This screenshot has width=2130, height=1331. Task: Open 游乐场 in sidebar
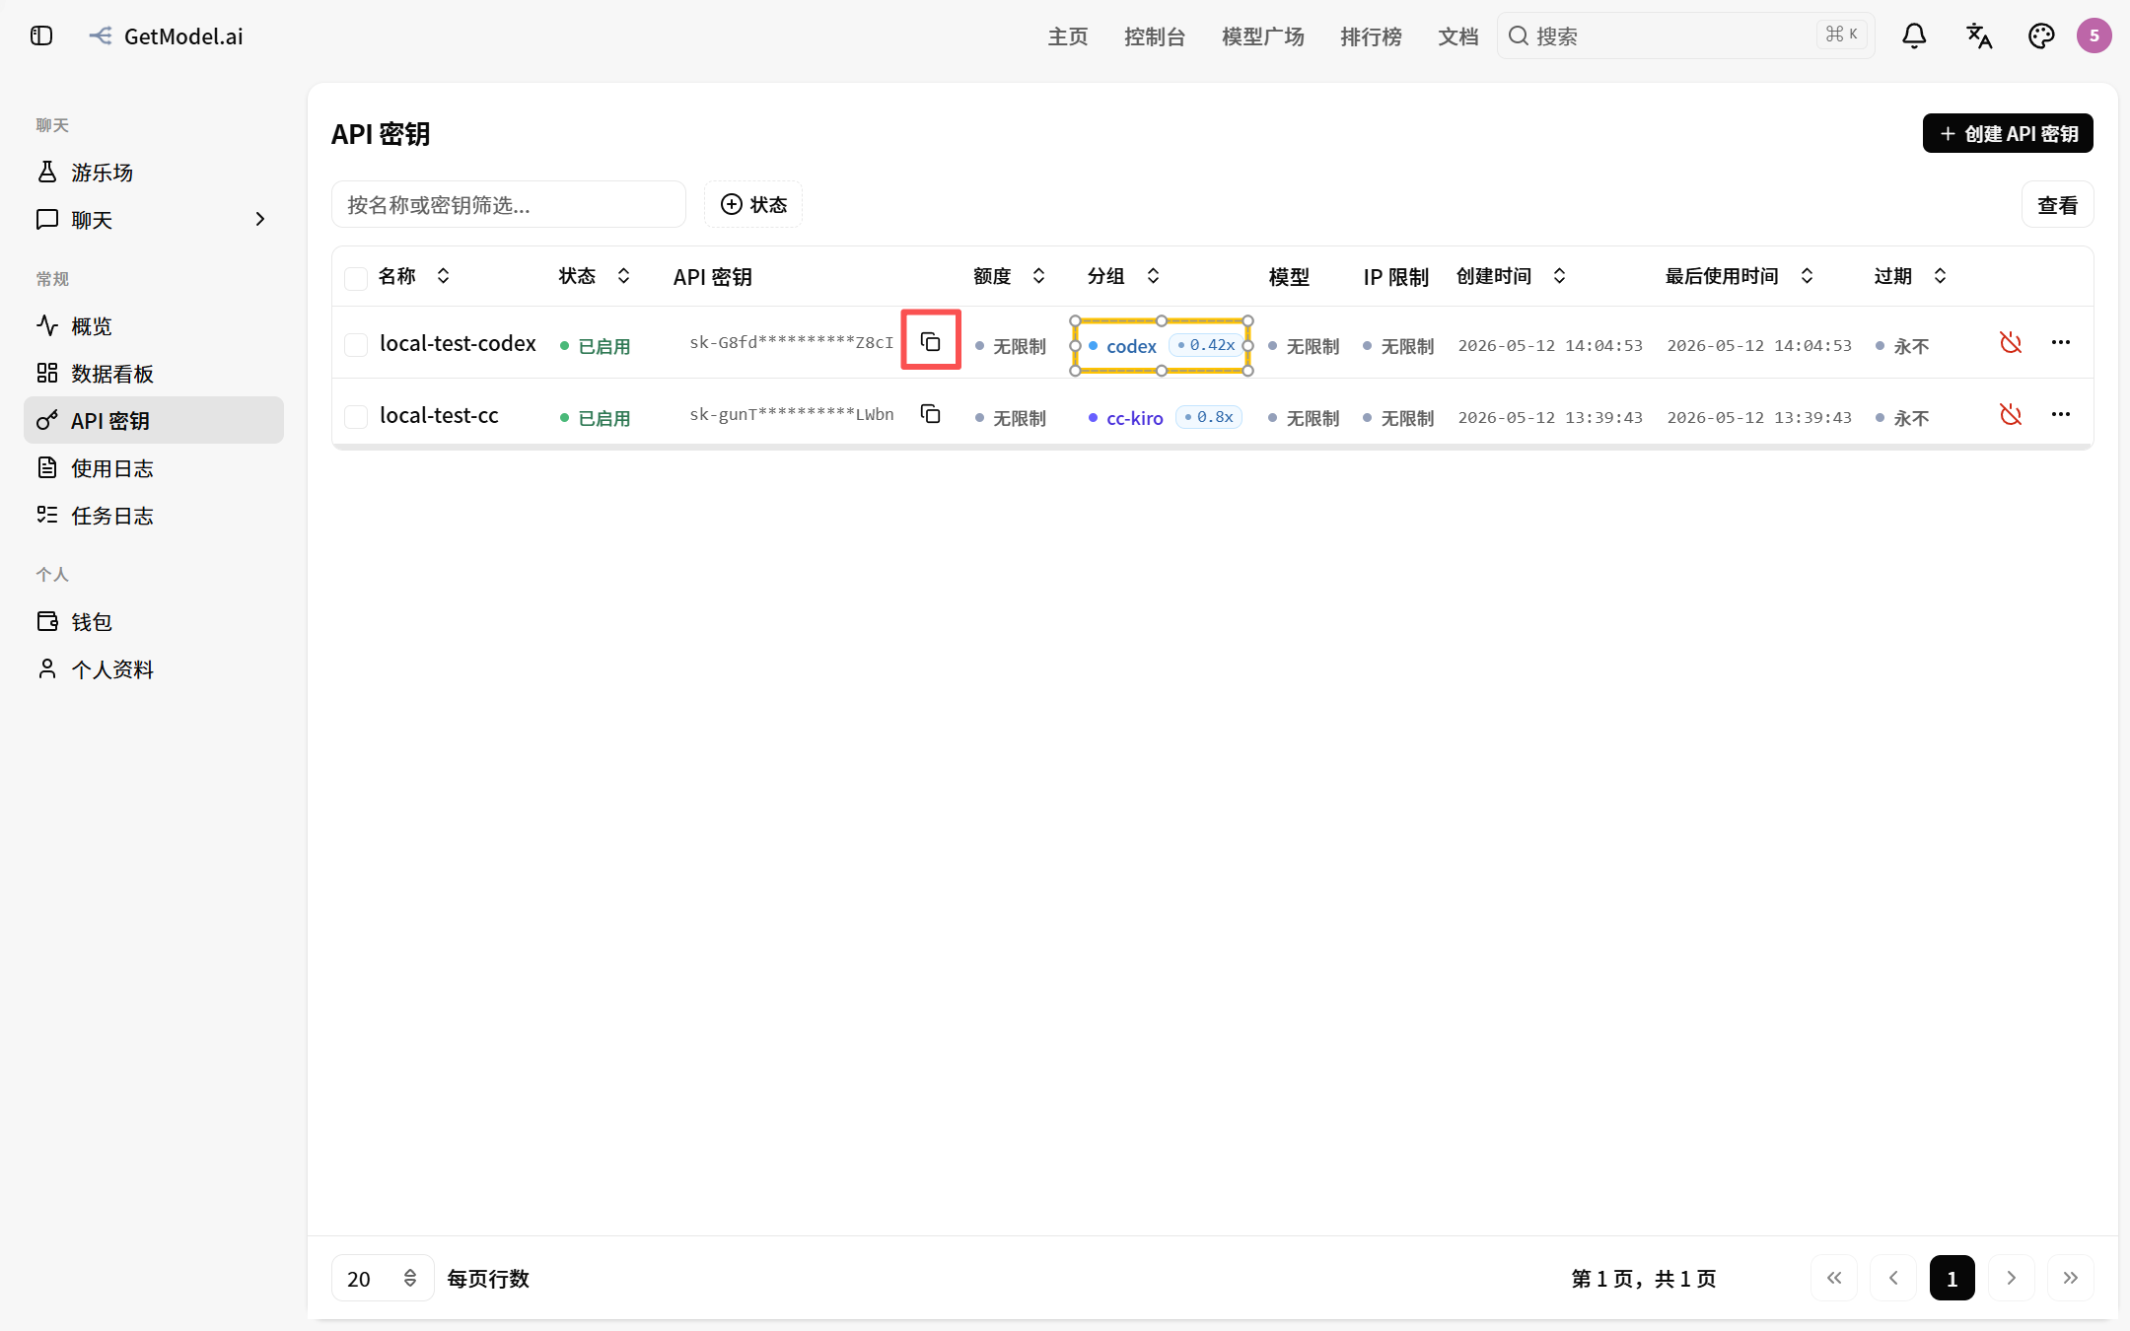click(154, 172)
